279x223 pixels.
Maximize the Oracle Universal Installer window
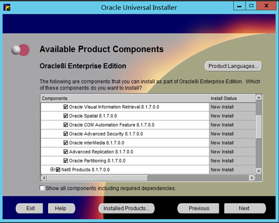tap(251, 6)
